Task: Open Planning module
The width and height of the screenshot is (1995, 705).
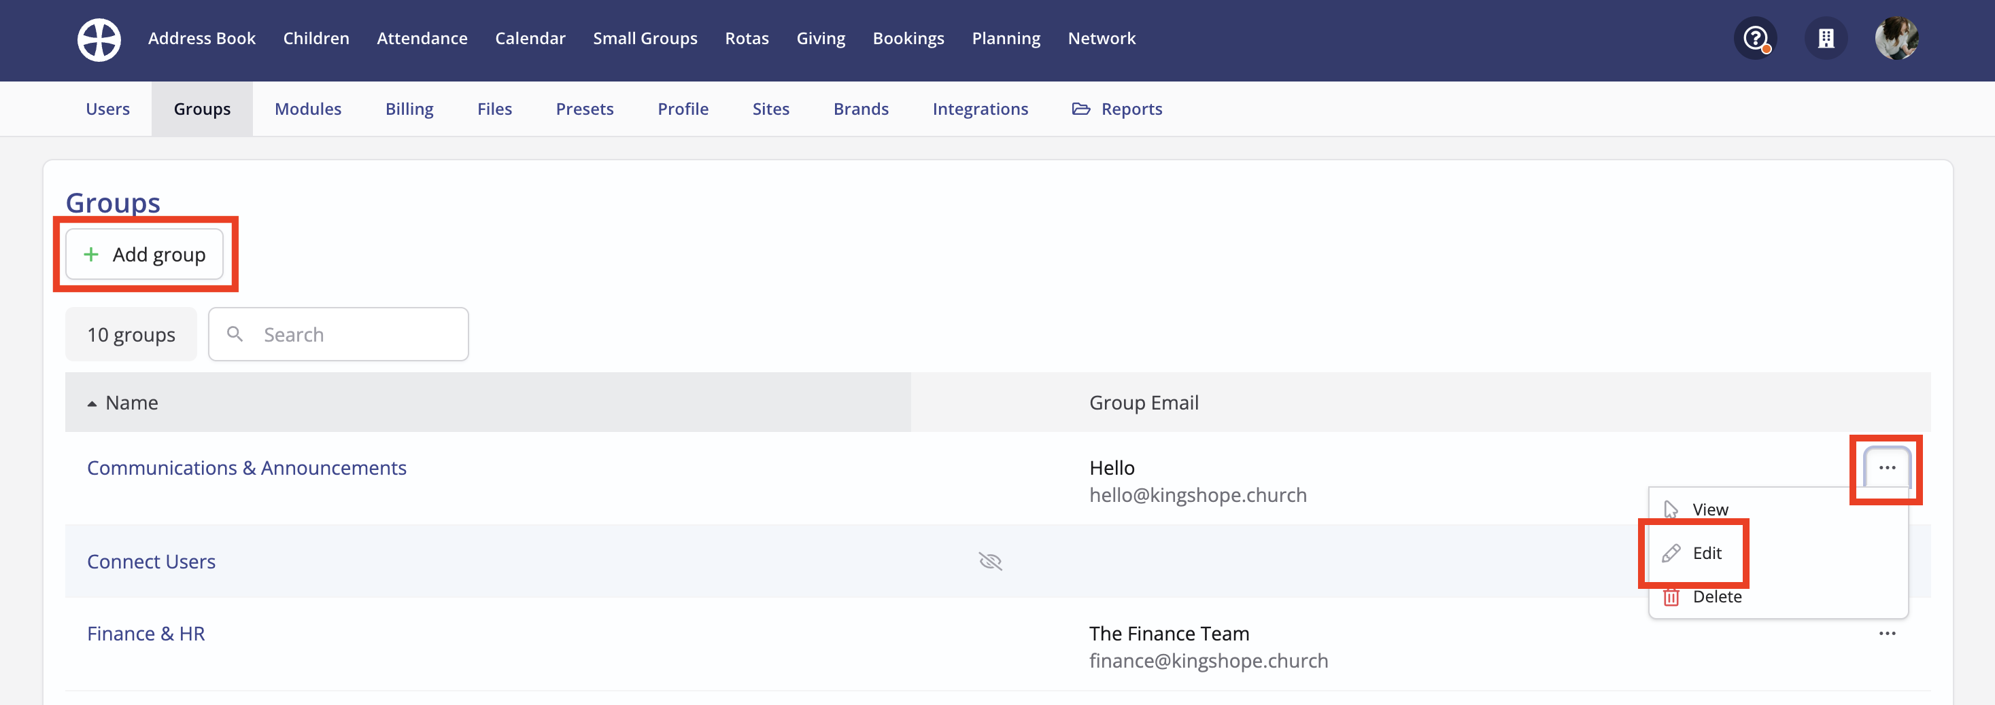Action: point(1006,39)
